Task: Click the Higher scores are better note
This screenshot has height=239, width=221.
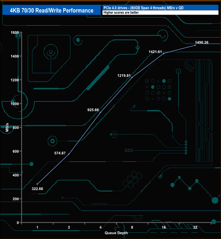Action: [121, 13]
